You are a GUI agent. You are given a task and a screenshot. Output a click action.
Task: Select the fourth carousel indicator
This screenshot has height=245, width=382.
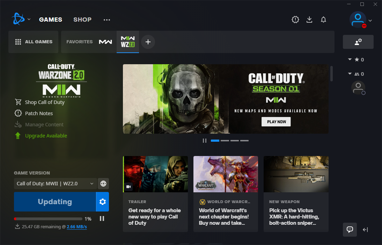tap(244, 141)
